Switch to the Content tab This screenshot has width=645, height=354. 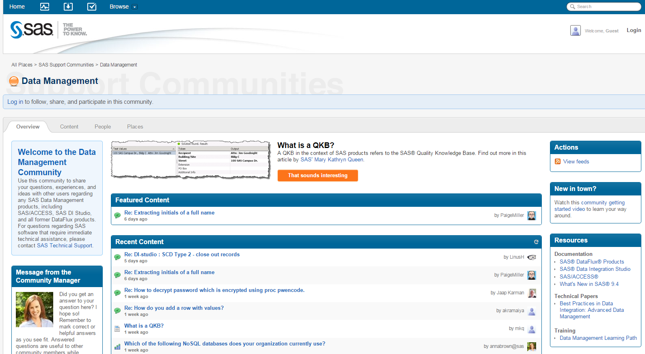[69, 127]
